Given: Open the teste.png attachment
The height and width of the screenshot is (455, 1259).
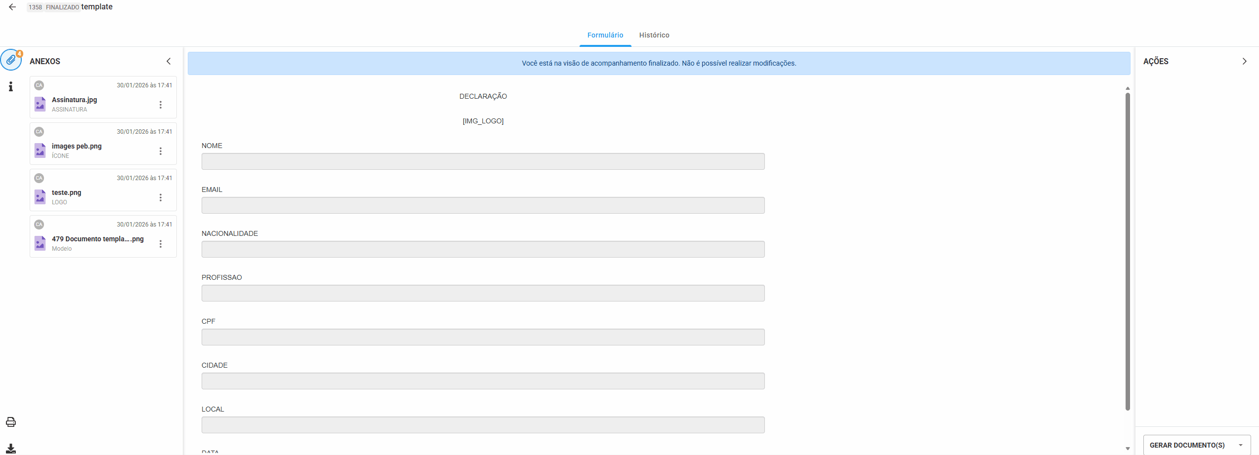Looking at the screenshot, I should (67, 192).
